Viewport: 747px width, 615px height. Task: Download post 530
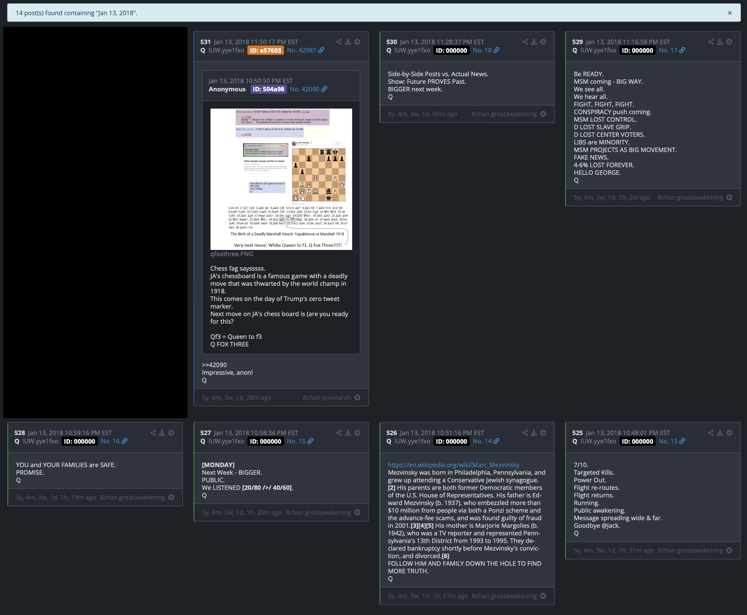534,42
